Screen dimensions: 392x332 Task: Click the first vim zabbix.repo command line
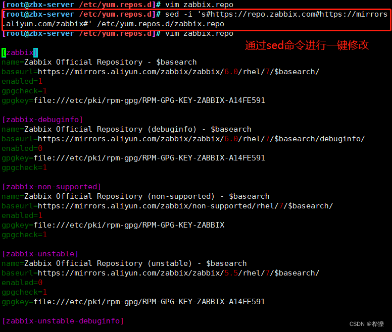pos(118,5)
